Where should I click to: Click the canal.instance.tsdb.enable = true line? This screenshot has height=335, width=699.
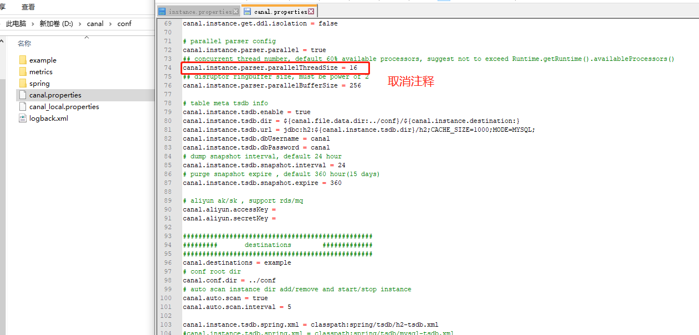[246, 112]
